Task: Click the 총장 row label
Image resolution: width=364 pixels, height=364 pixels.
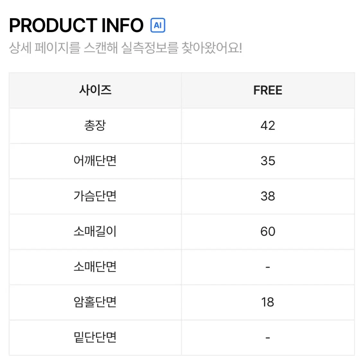Action: 95,126
